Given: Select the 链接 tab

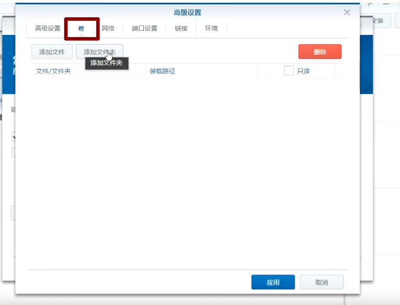Looking at the screenshot, I should click(181, 28).
